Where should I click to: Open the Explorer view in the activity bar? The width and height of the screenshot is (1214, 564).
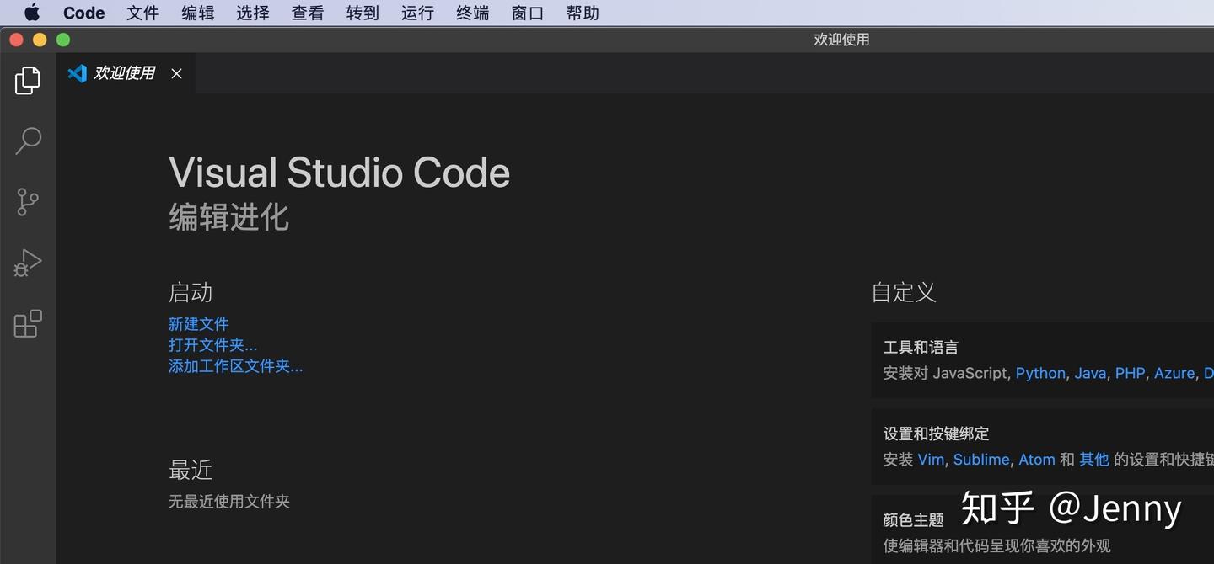[x=27, y=80]
